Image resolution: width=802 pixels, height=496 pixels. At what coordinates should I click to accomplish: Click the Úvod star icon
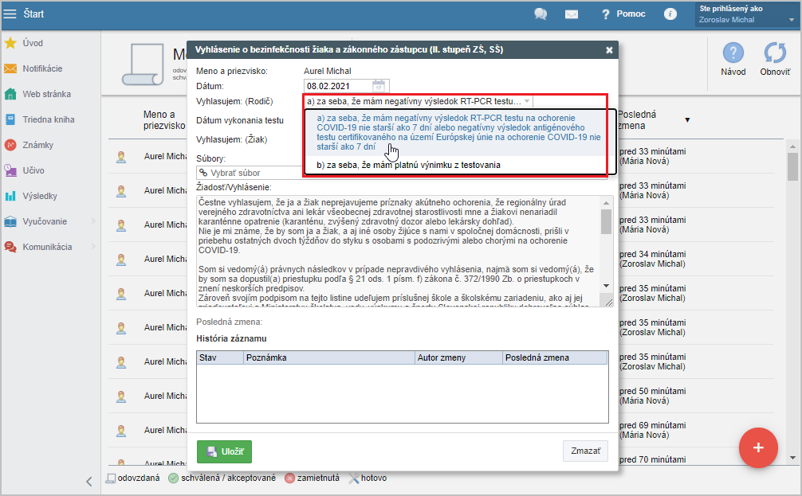[x=10, y=43]
